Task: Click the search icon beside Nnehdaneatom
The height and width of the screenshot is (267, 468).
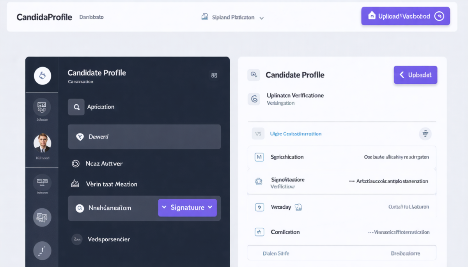Action: coord(80,208)
